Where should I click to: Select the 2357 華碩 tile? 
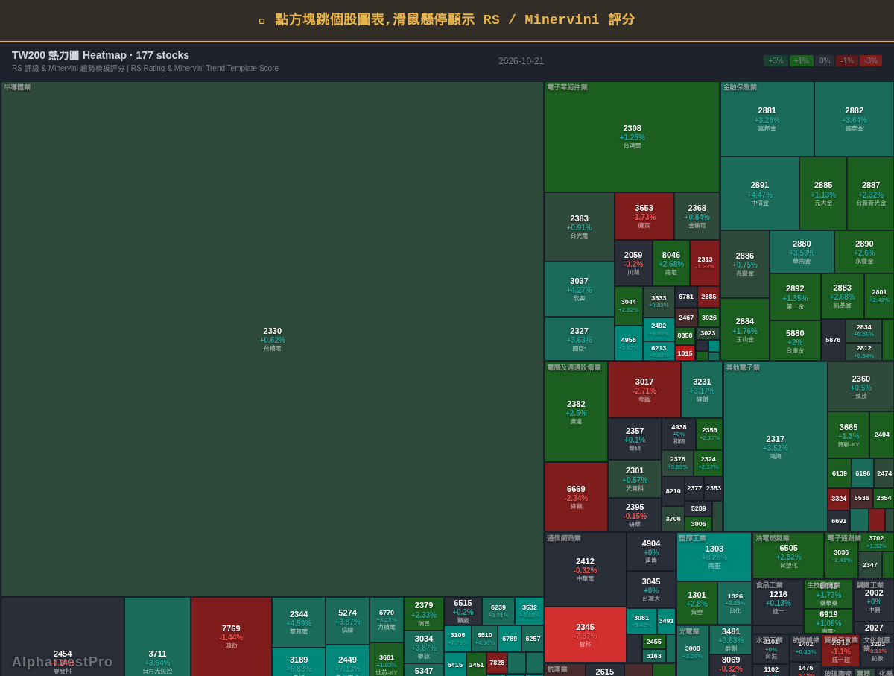coord(635,439)
